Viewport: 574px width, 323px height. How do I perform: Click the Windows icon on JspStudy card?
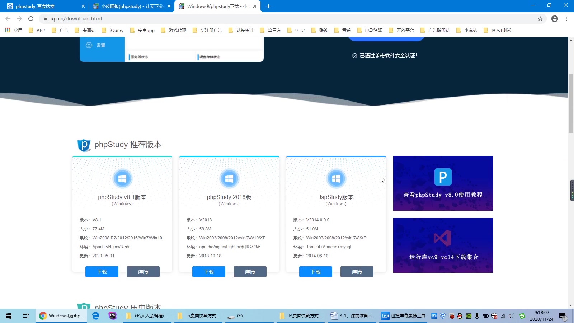tap(336, 178)
